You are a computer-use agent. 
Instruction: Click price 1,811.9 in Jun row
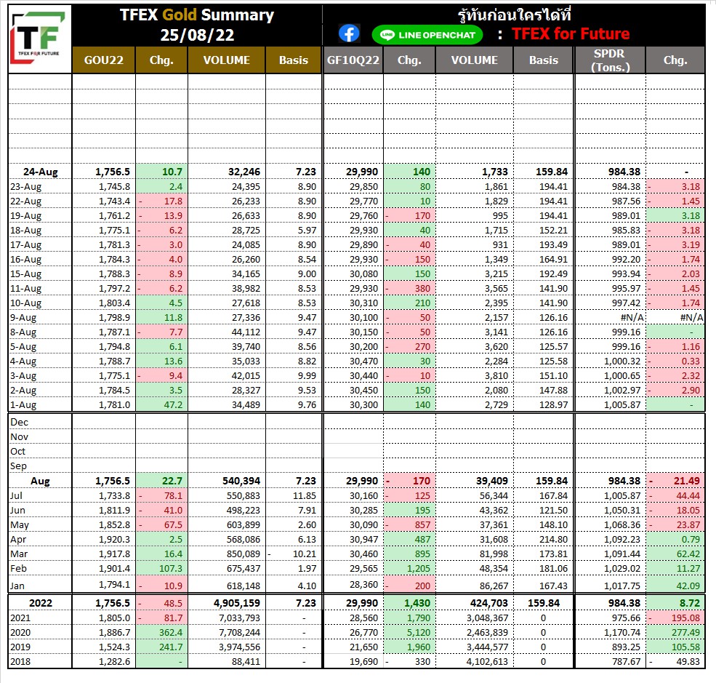pos(114,511)
